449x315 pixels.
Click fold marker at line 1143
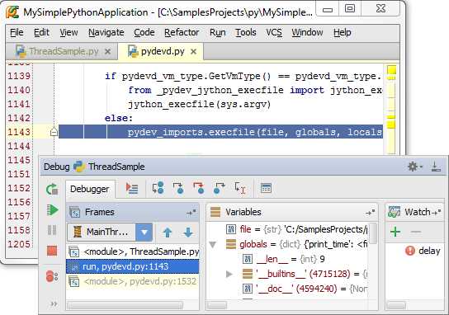pyautogui.click(x=54, y=132)
